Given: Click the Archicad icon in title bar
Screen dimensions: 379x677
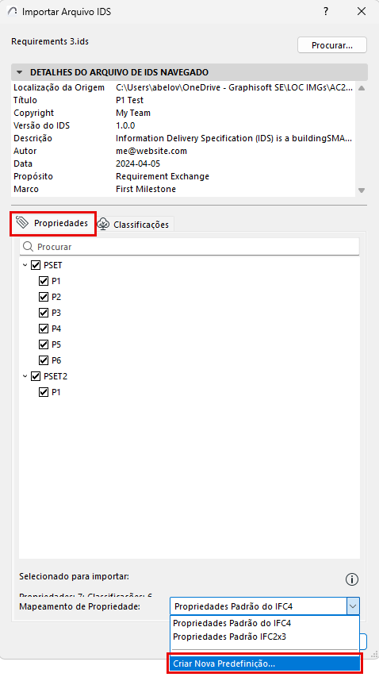Looking at the screenshot, I should pyautogui.click(x=13, y=12).
